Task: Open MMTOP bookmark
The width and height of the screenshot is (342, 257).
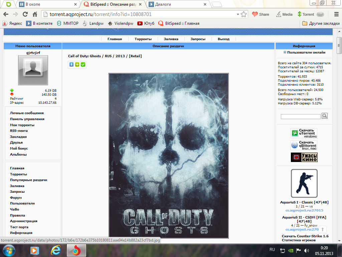Action: click(67, 23)
